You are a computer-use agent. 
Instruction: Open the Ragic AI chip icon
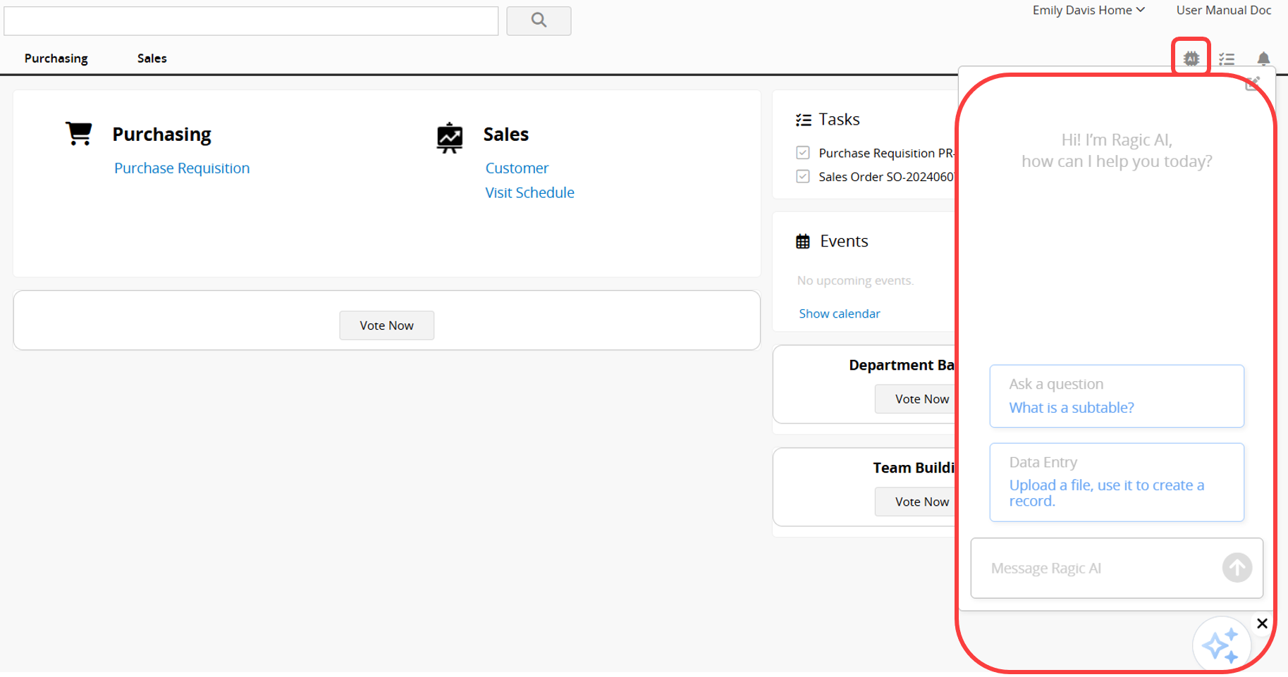[1191, 58]
